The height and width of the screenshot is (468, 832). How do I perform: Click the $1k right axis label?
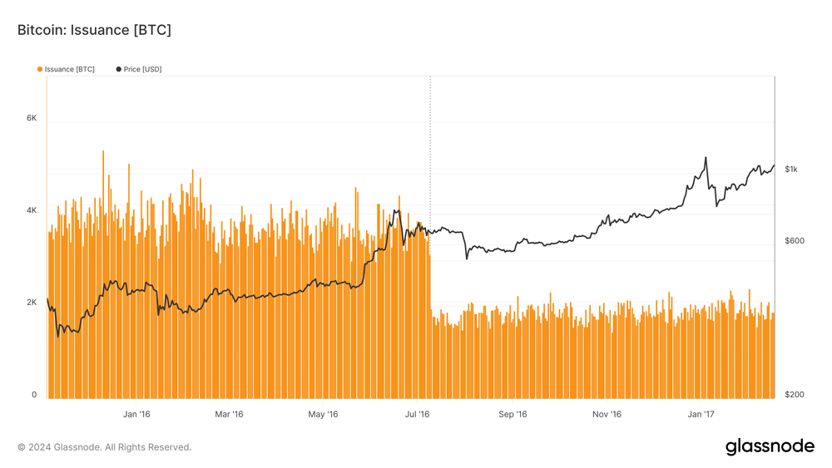tap(791, 170)
